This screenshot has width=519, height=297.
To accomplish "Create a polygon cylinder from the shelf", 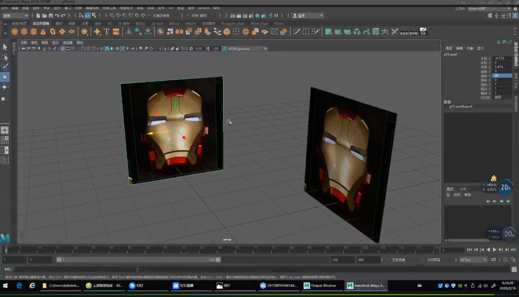I will (x=34, y=32).
